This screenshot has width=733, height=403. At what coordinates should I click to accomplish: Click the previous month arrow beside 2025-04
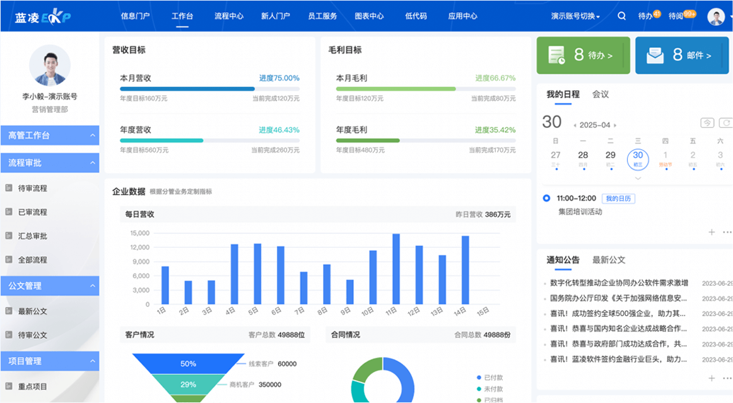[574, 126]
